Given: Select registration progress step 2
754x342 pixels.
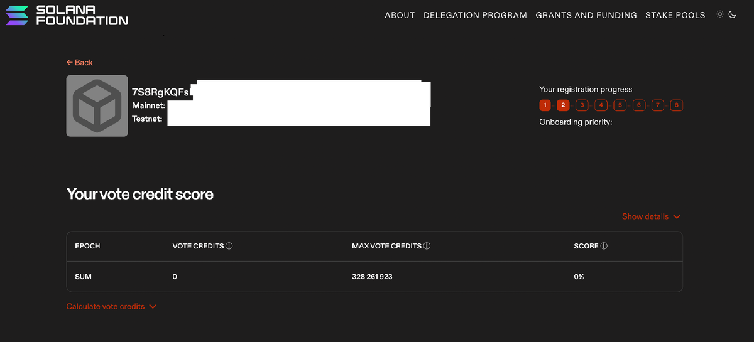Looking at the screenshot, I should [x=564, y=105].
